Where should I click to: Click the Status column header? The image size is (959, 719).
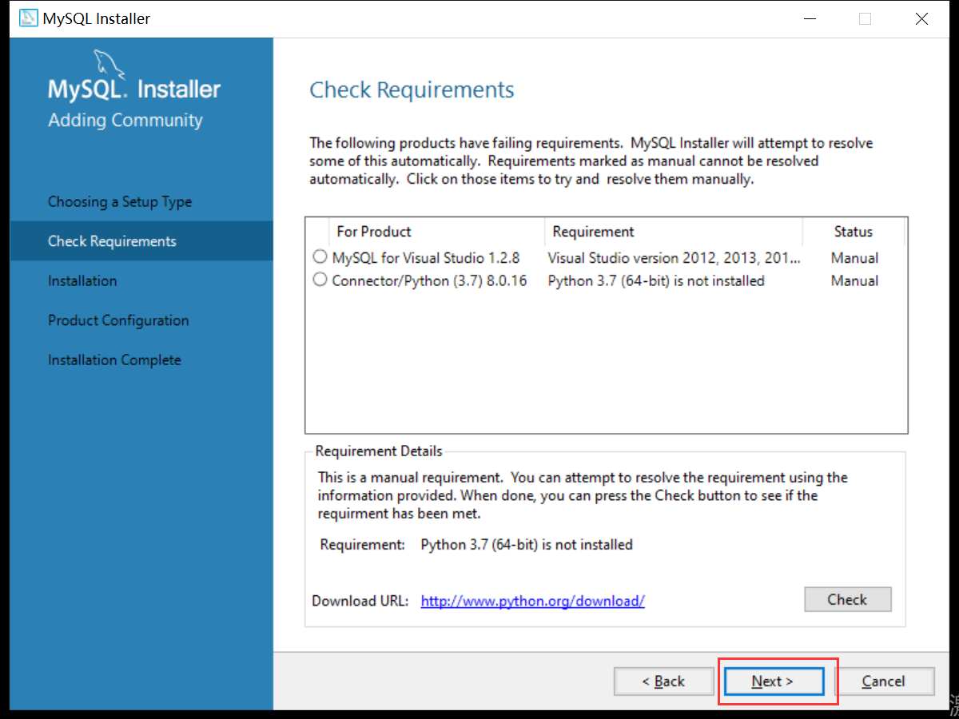click(854, 232)
